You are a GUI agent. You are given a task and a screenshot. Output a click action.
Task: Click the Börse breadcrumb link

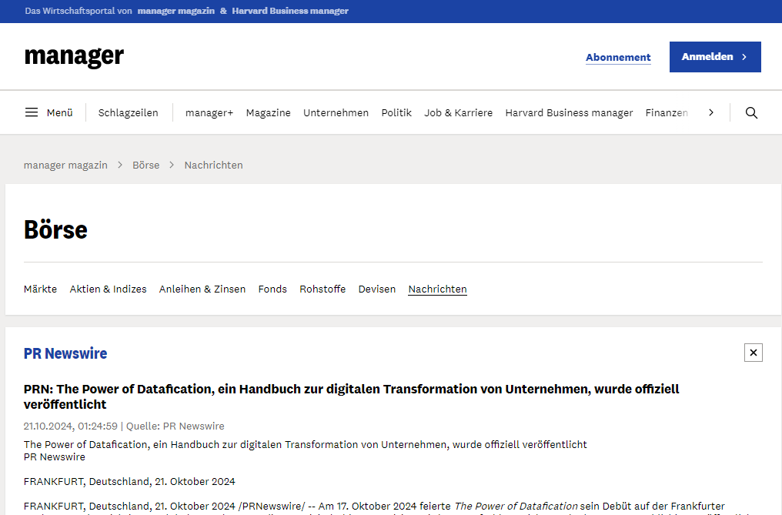pos(145,165)
